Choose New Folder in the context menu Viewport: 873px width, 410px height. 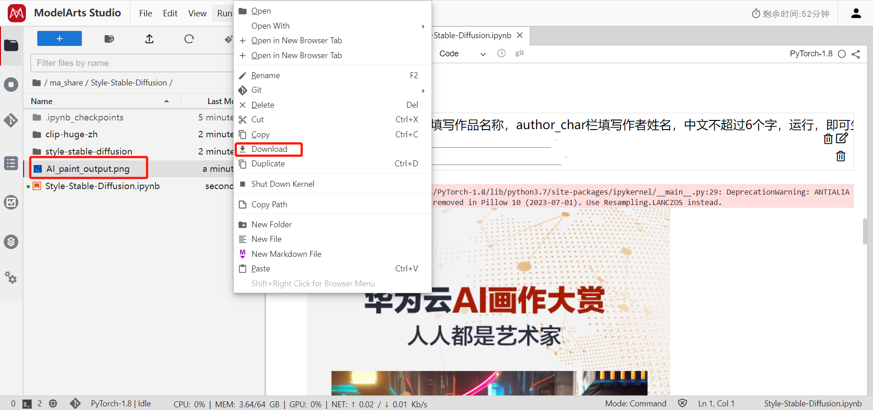click(x=332, y=225)
